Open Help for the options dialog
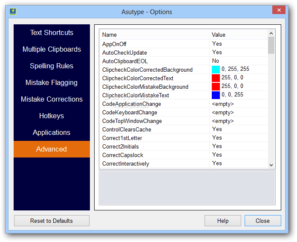 click(x=223, y=221)
